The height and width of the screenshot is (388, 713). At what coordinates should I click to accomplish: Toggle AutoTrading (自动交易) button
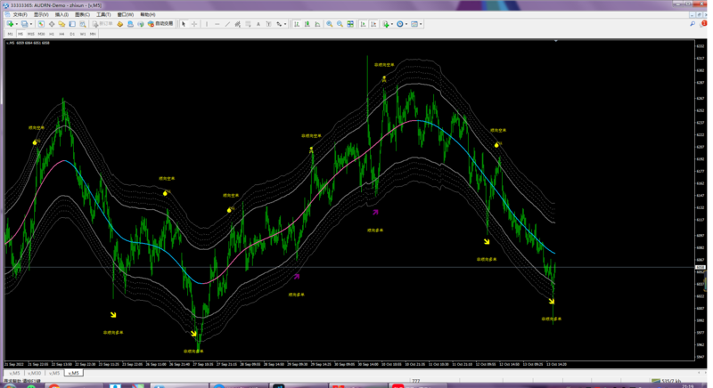[160, 24]
